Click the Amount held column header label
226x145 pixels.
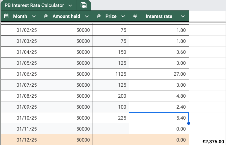(x=66, y=16)
